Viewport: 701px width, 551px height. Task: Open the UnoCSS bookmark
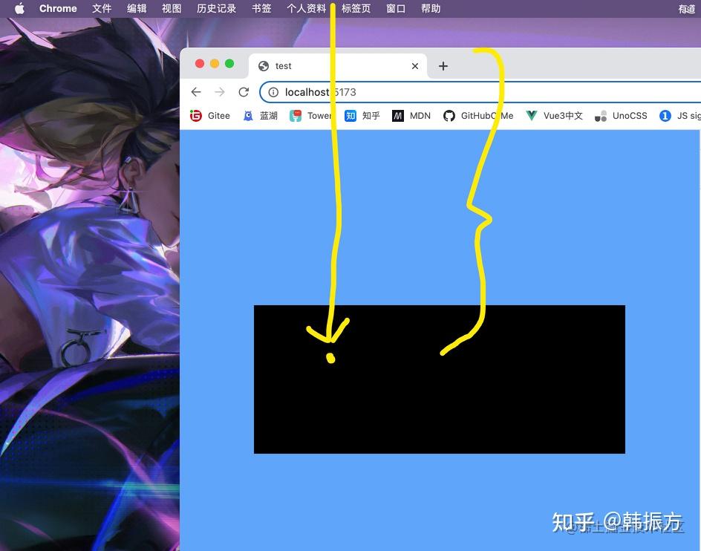click(x=621, y=116)
